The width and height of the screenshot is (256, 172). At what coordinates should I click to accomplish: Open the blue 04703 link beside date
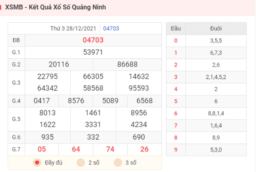pyautogui.click(x=111, y=28)
